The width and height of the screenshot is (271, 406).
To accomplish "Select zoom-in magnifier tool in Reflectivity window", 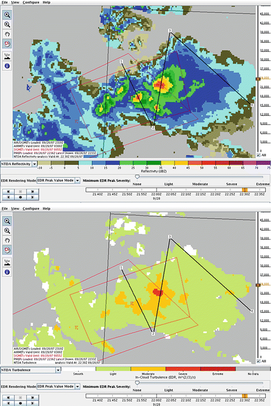I will 7,15.
